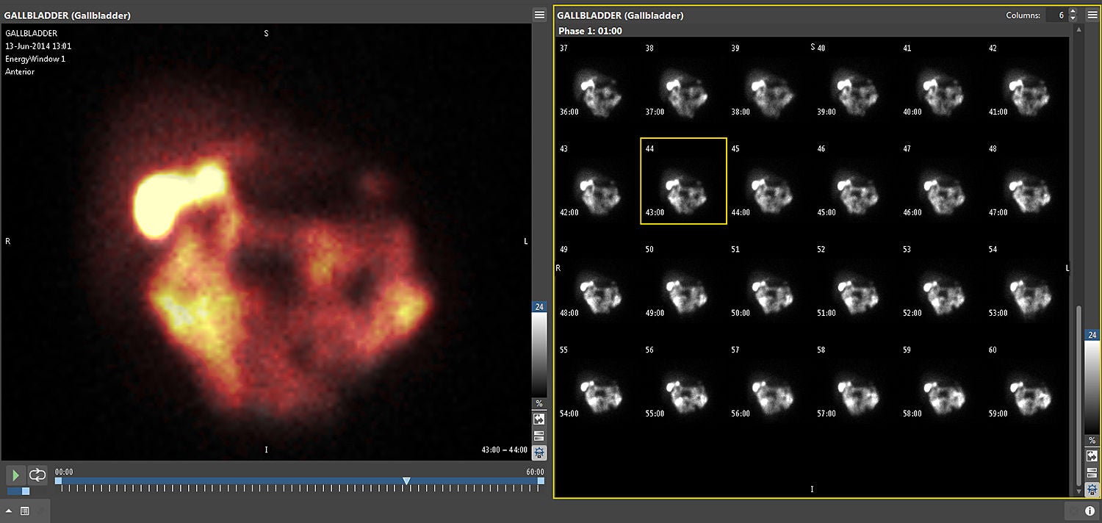Viewport: 1102px width, 523px height.
Task: Toggle locked brightness setting in left viewer
Action: 539,452
